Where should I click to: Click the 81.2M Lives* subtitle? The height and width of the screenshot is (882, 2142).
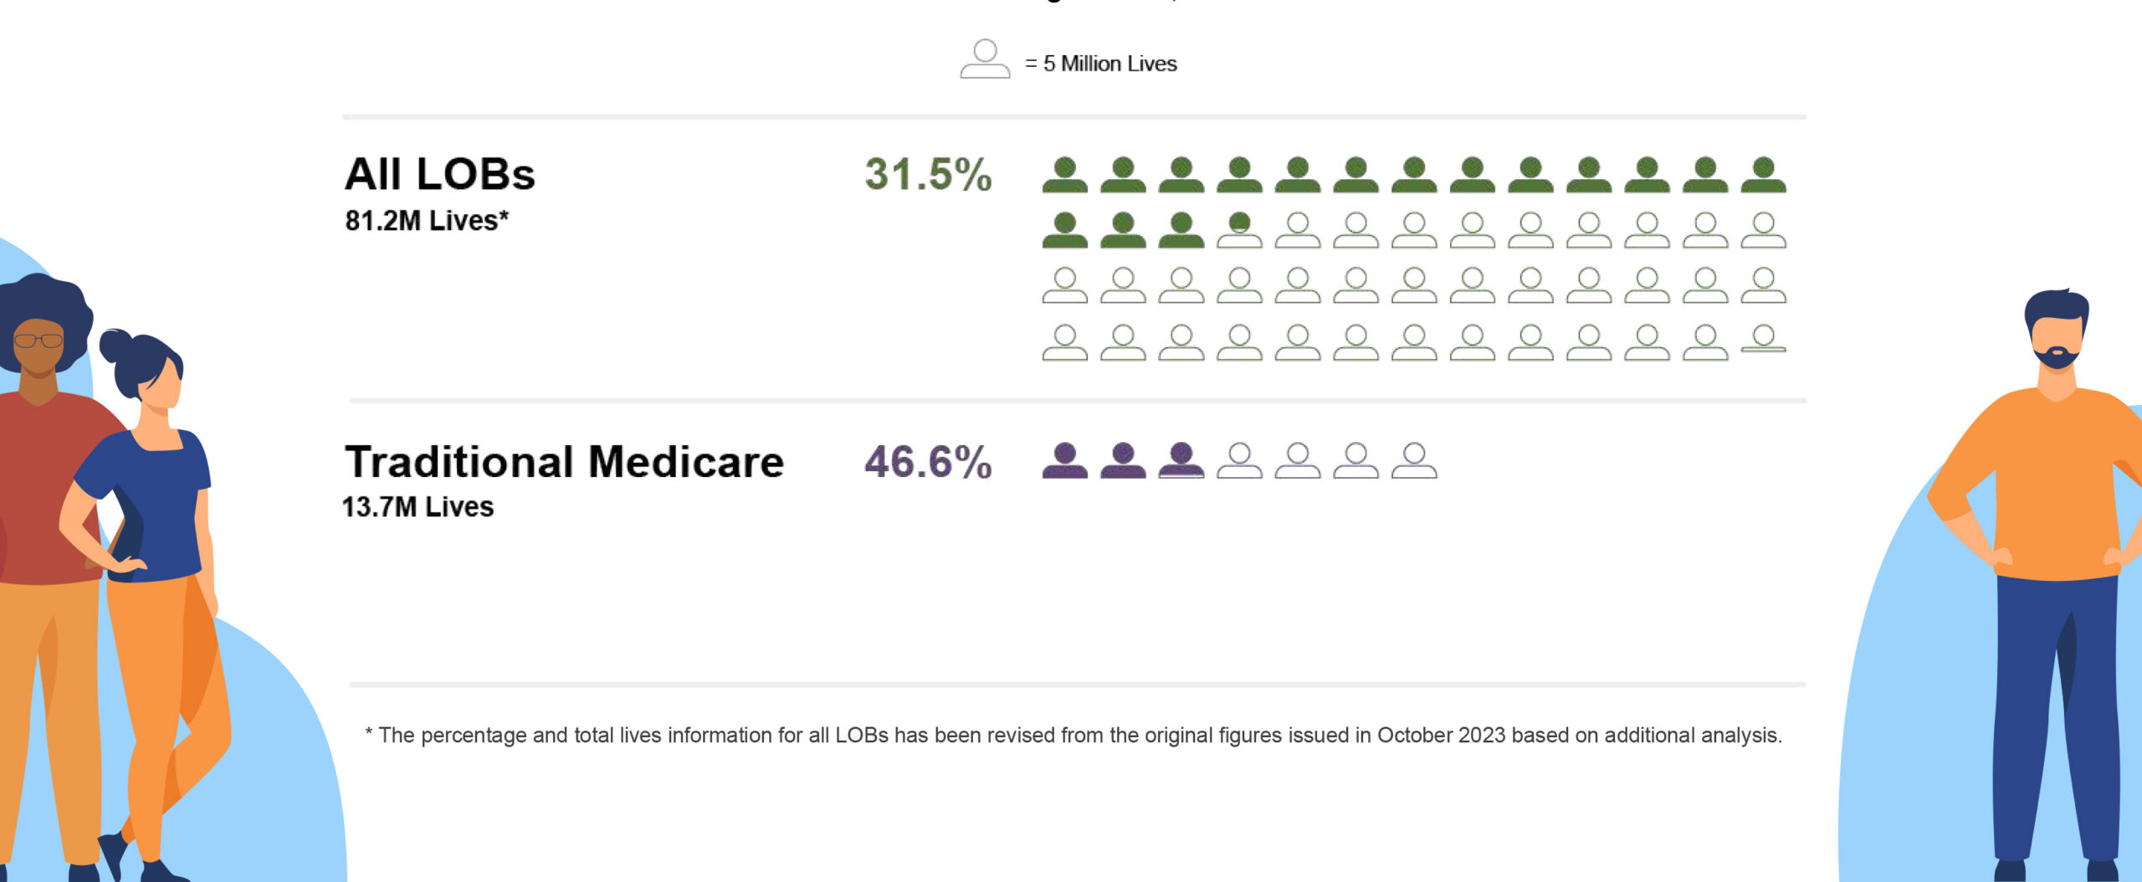pyautogui.click(x=427, y=221)
